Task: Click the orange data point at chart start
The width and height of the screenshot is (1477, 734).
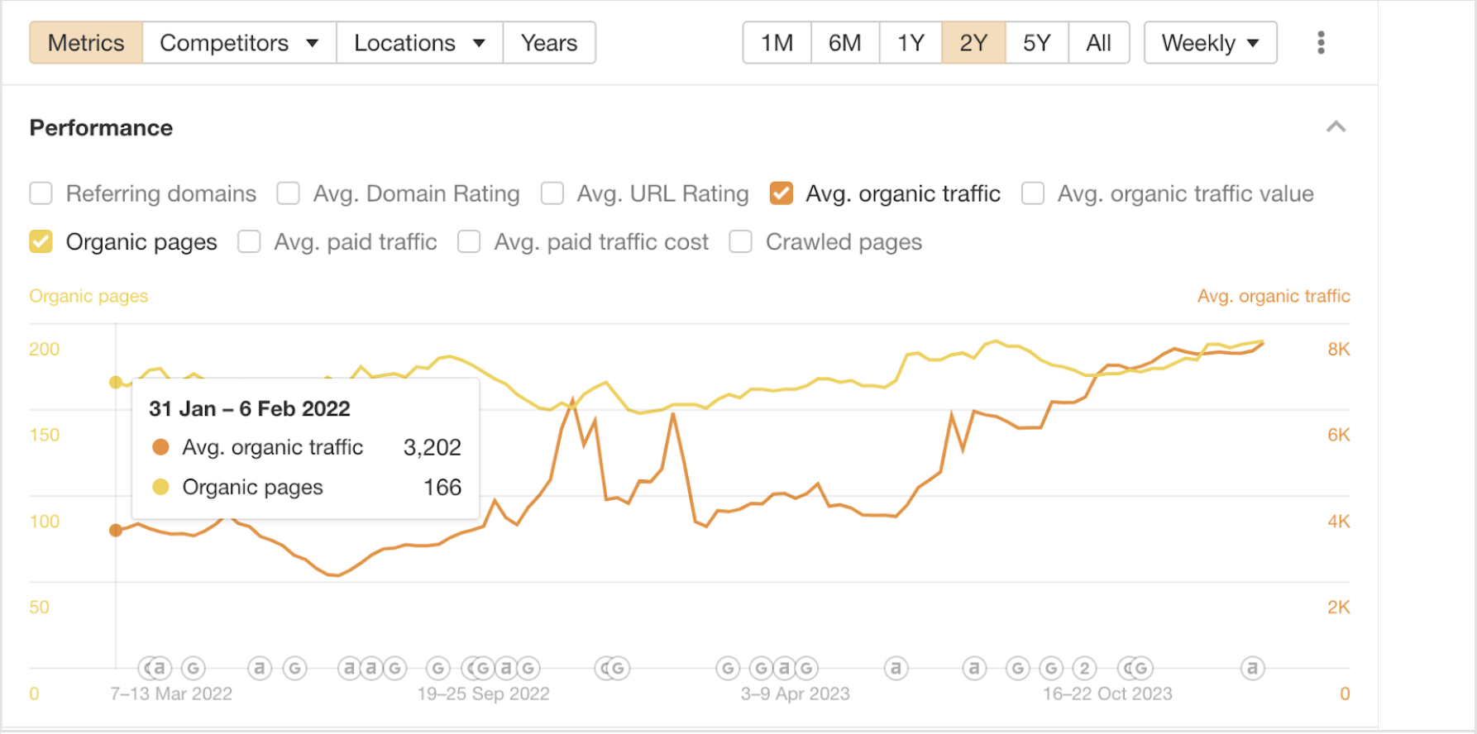Action: click(116, 530)
